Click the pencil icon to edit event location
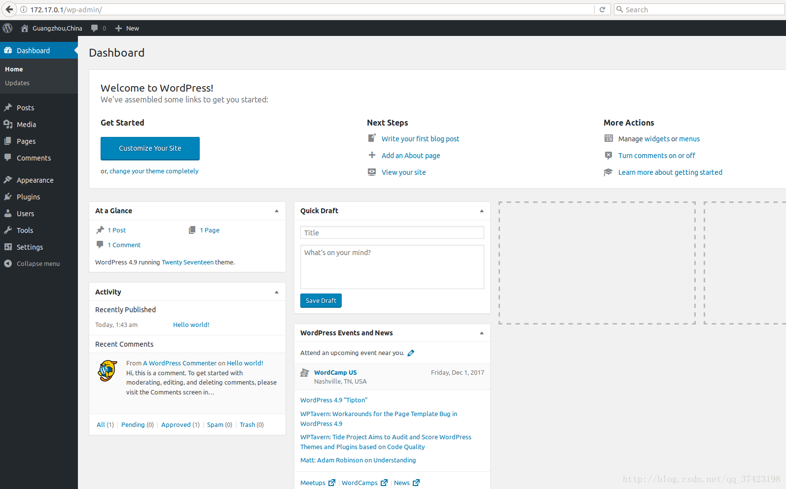 411,353
